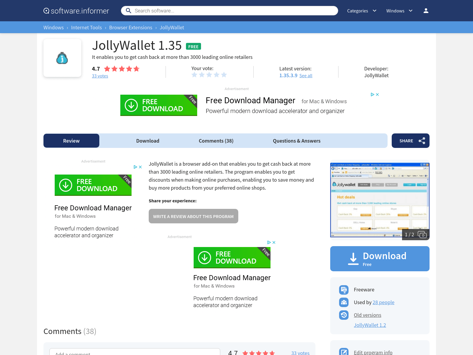Click the share icon in SHARE button

tap(422, 141)
